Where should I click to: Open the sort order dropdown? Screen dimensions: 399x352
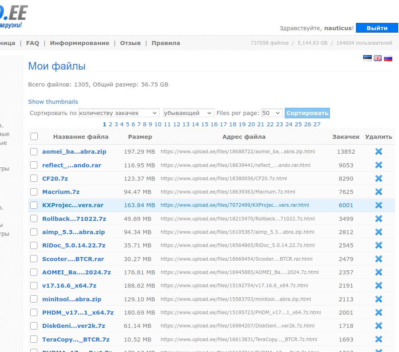click(189, 113)
